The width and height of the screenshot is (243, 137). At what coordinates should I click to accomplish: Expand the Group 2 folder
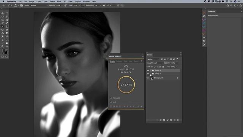pos(151,70)
